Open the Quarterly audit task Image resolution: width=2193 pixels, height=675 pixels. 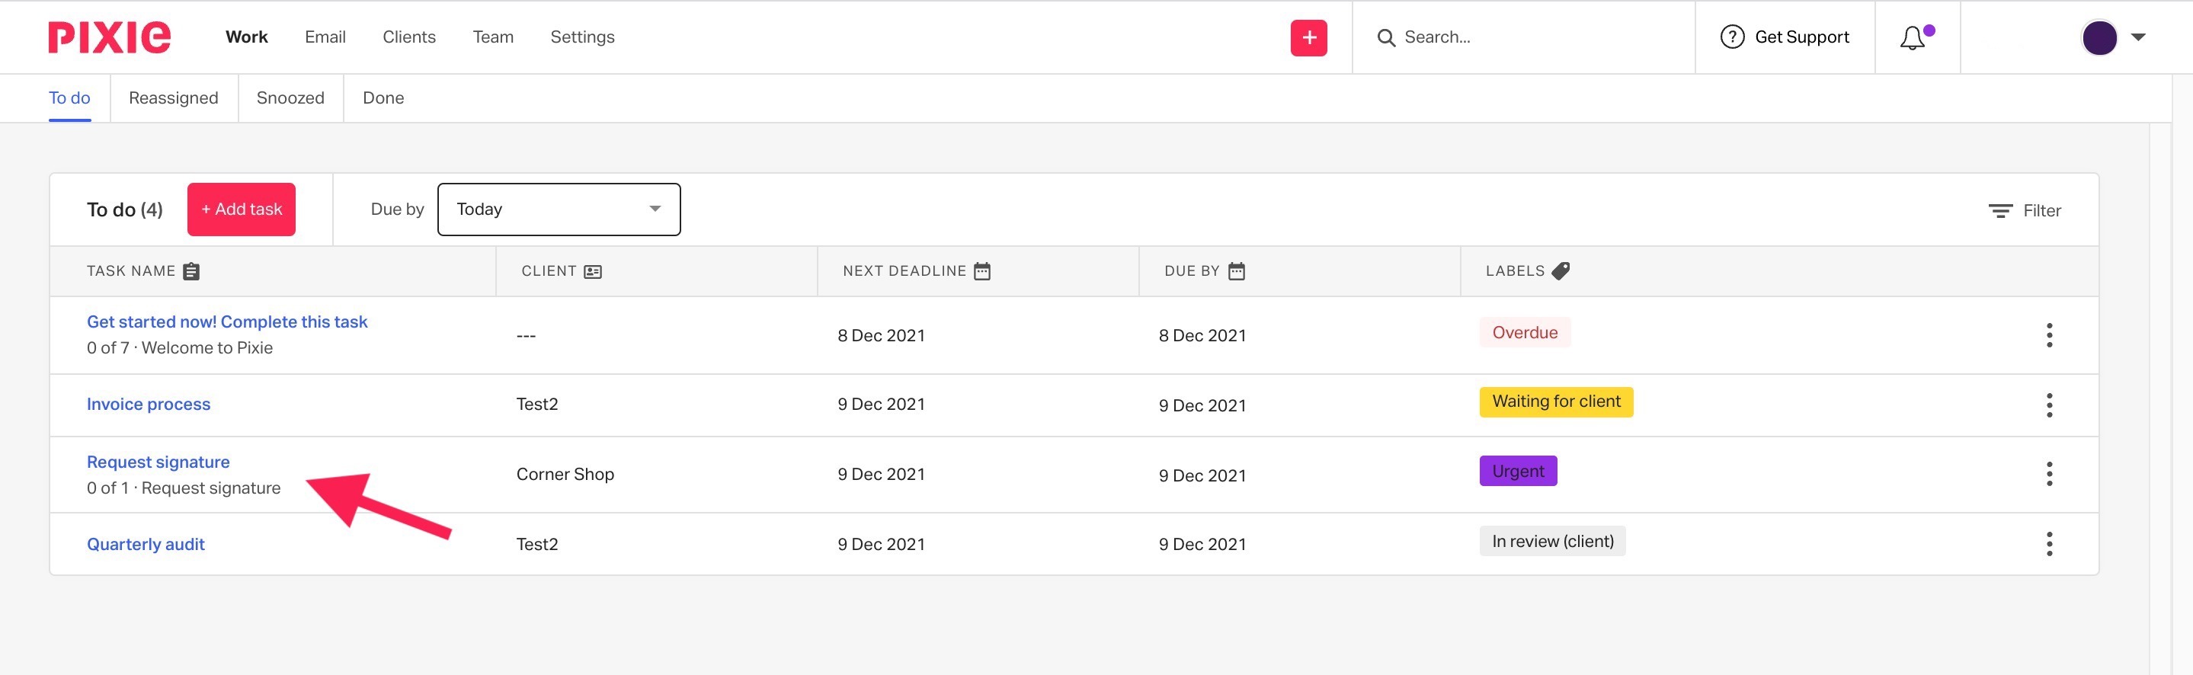click(145, 544)
